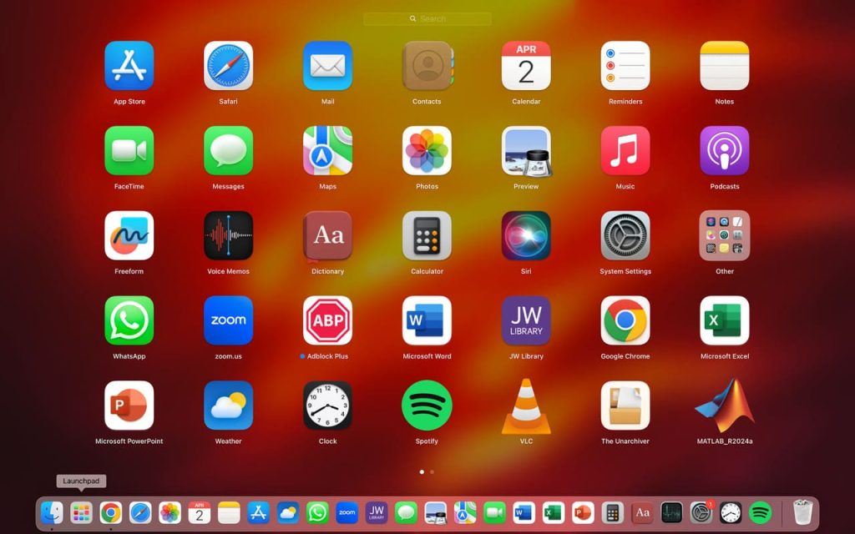Launch the Freeform app
The image size is (855, 534).
point(129,235)
